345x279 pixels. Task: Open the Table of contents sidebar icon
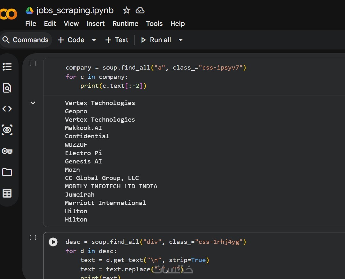pos(7,67)
